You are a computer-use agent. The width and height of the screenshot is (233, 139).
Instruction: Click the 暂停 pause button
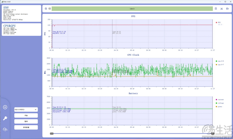click(26, 121)
